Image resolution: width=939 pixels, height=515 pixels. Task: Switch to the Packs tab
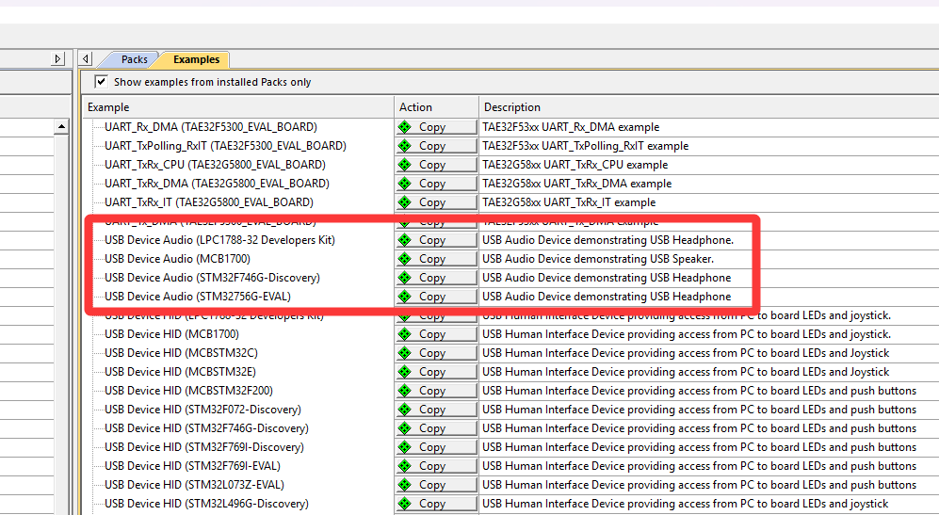[134, 59]
